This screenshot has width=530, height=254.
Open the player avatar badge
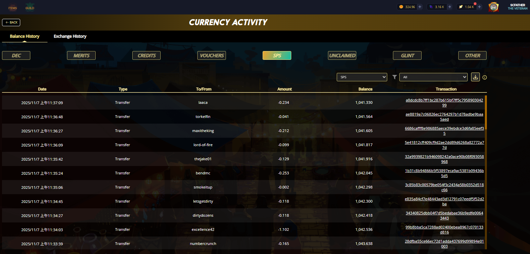pos(494,7)
